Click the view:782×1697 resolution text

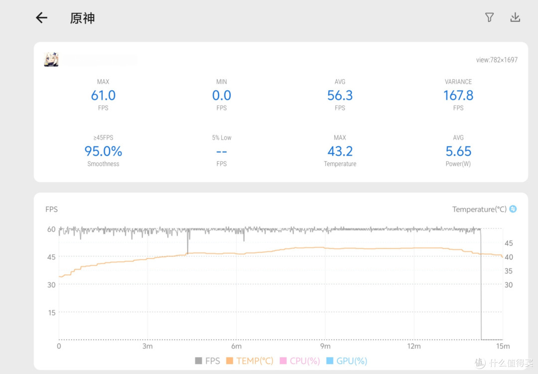497,60
